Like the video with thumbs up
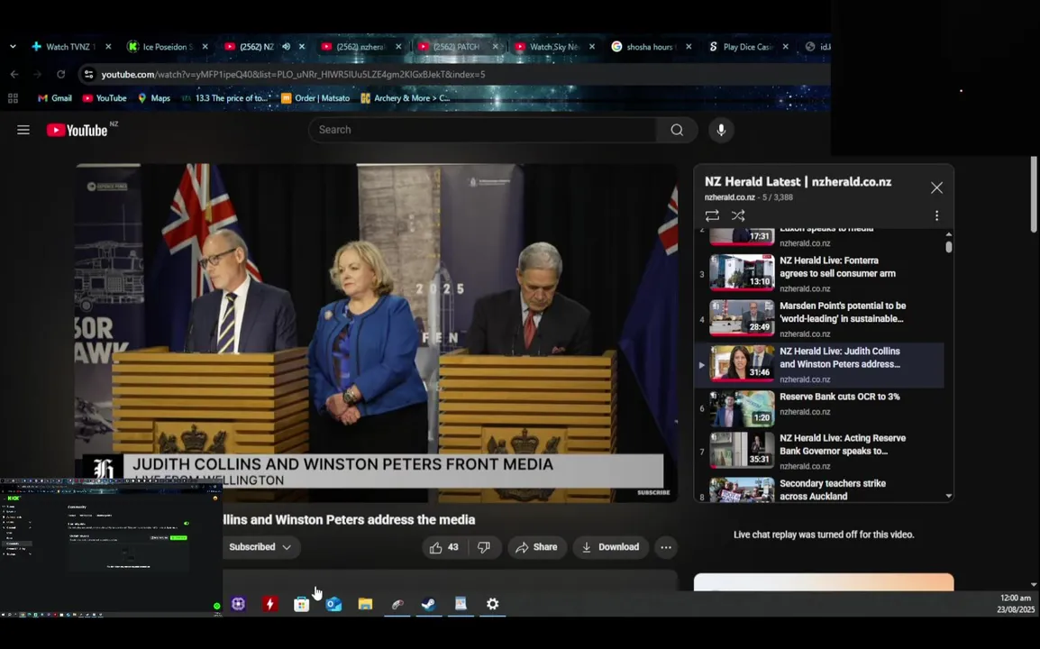Screen dimensions: 1040x649 click(x=443, y=547)
